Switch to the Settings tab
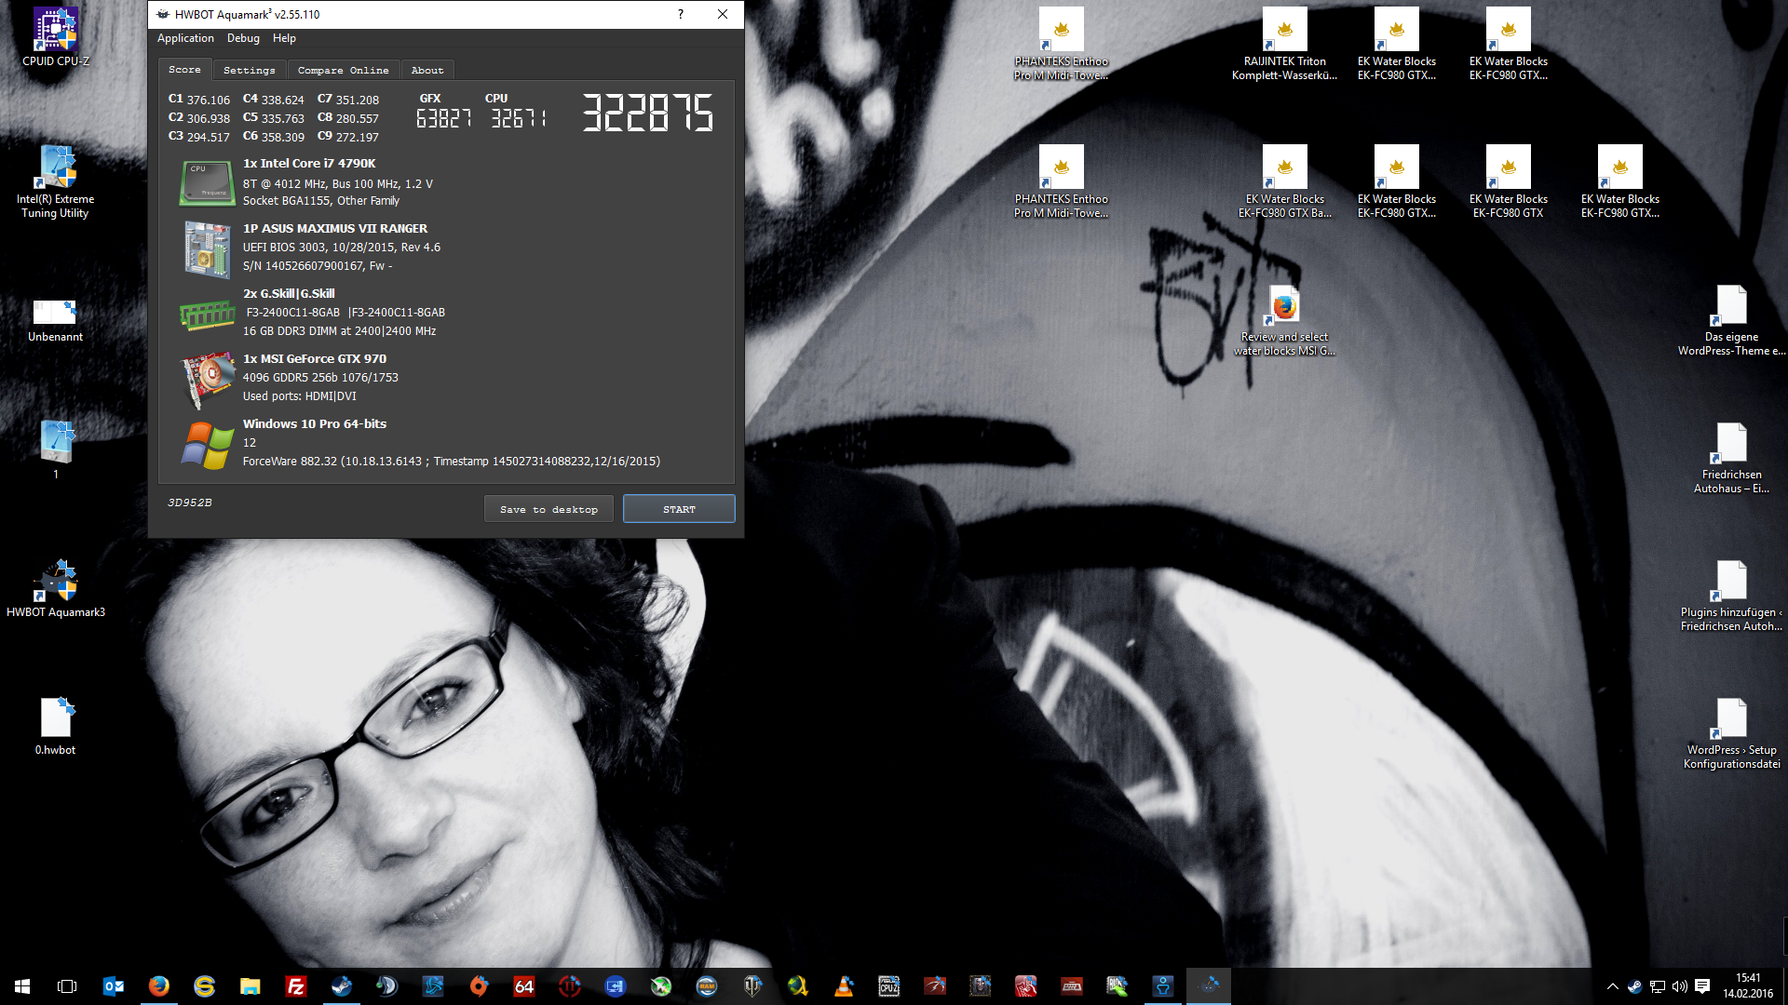The image size is (1788, 1005). tap(250, 70)
